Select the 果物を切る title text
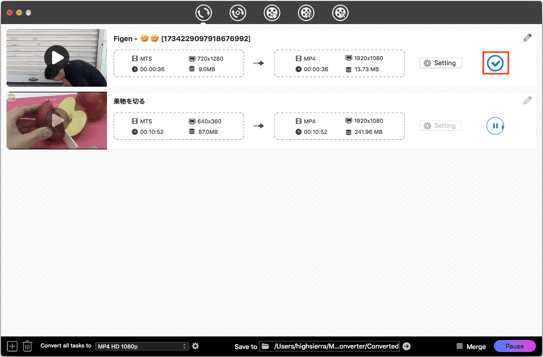This screenshot has width=543, height=357. (x=129, y=101)
